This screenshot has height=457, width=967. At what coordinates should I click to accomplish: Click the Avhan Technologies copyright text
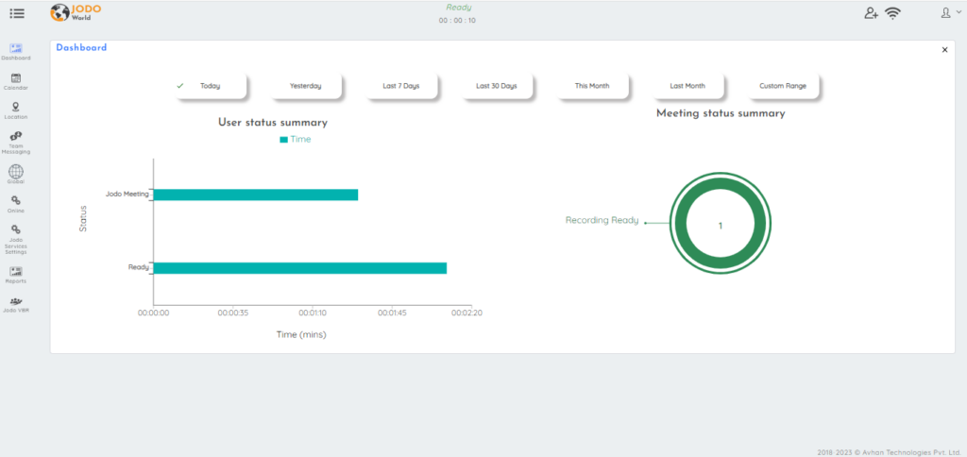889,451
